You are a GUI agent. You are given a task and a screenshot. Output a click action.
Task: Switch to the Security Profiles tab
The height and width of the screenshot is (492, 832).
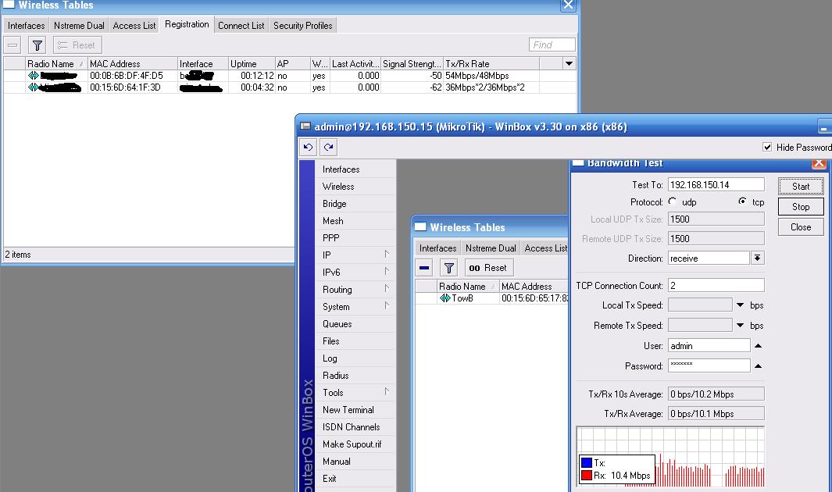click(303, 26)
